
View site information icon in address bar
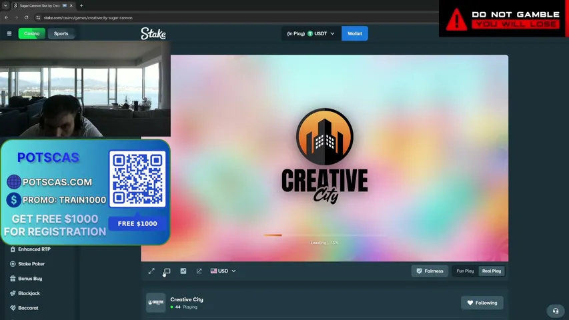(x=38, y=17)
